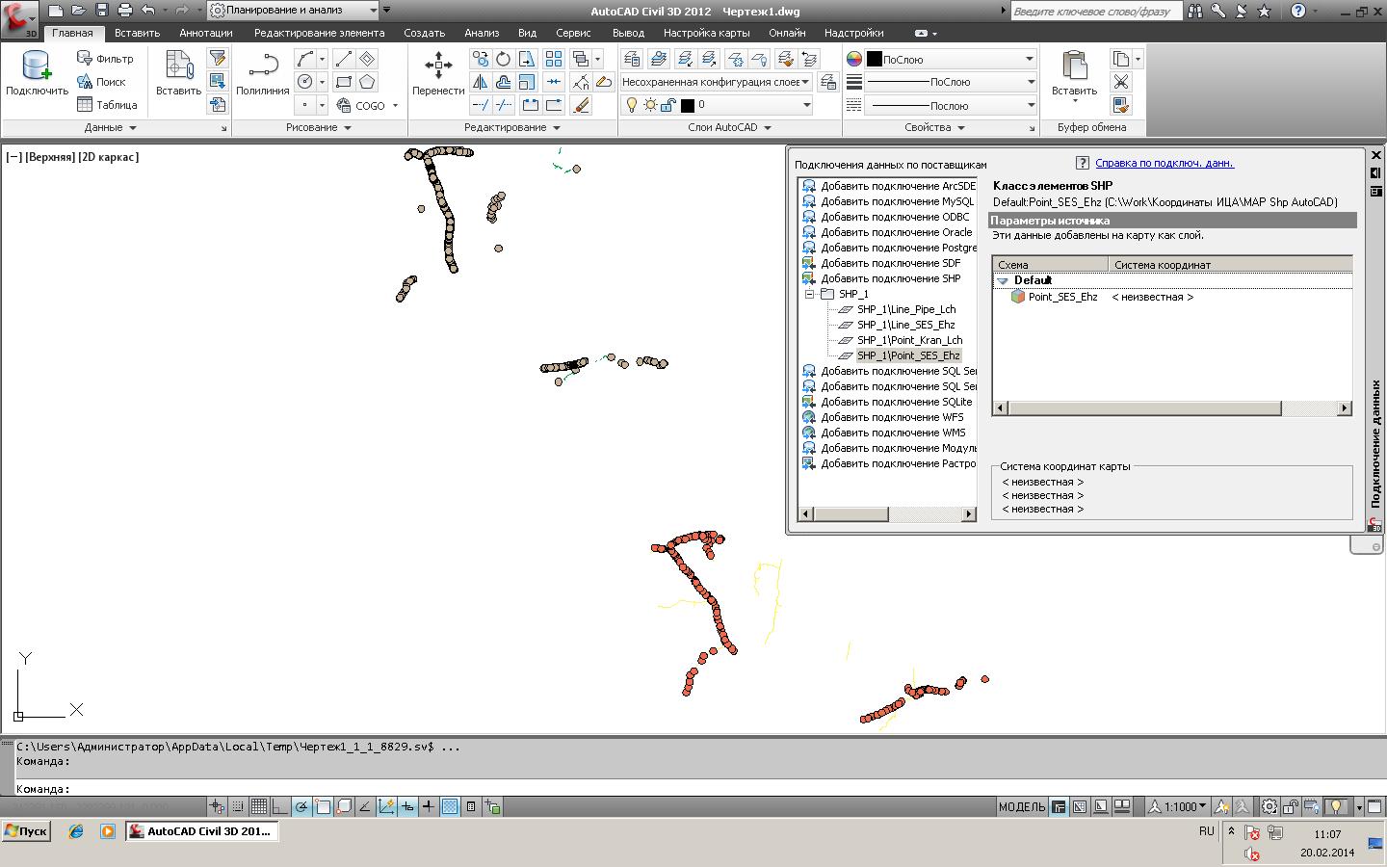Activate the Перенести move tool
This screenshot has width=1387, height=867.
tap(438, 74)
